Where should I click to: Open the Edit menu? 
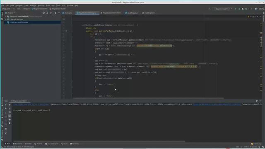pos(7,5)
